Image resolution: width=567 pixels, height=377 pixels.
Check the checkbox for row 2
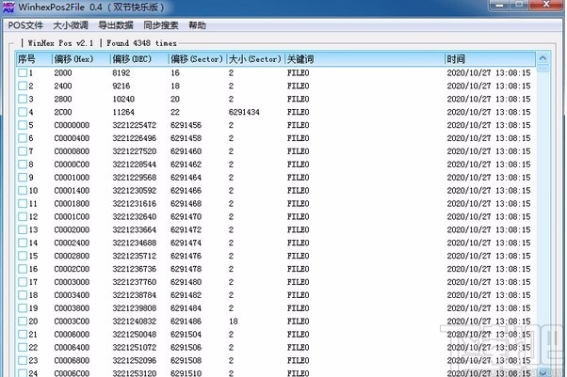(23, 86)
